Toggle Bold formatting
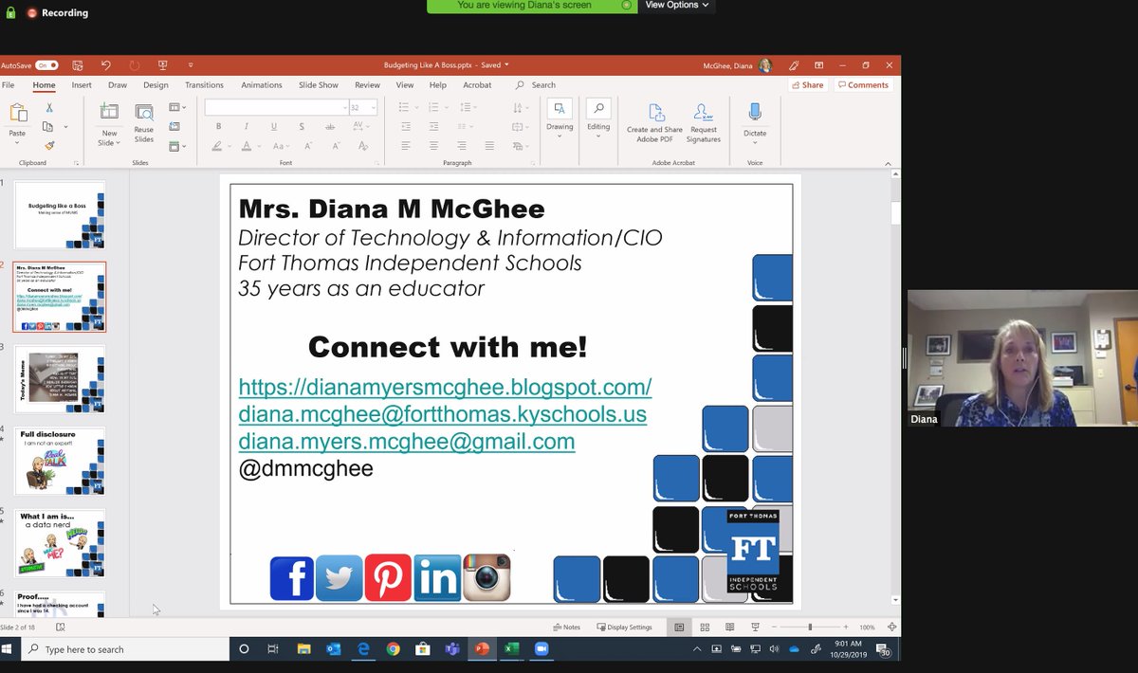Screen dimensions: 1138x673 pyautogui.click(x=219, y=126)
